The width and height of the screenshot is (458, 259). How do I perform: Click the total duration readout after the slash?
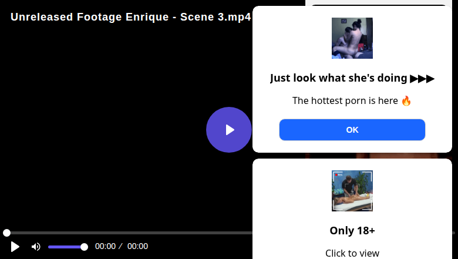coord(137,247)
